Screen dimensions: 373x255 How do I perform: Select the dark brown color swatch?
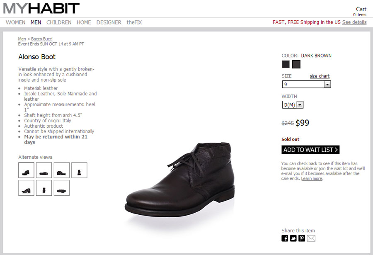point(296,64)
